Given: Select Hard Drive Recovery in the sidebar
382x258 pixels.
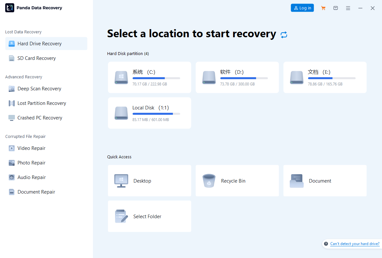Looking at the screenshot, I should click(46, 44).
